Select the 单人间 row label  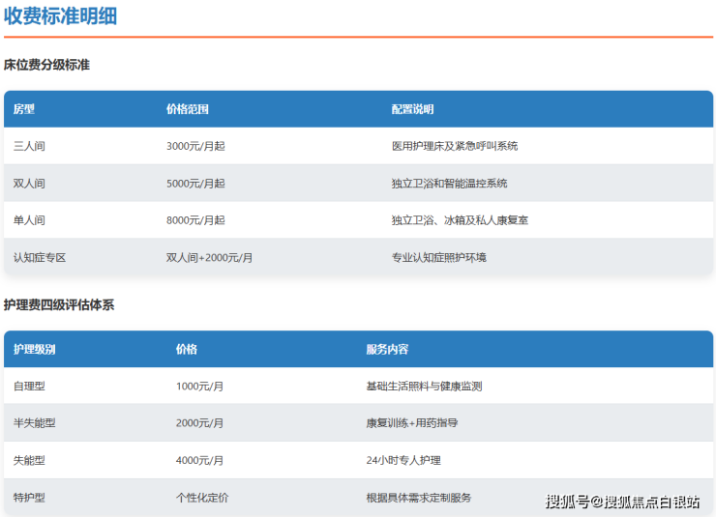pos(29,220)
